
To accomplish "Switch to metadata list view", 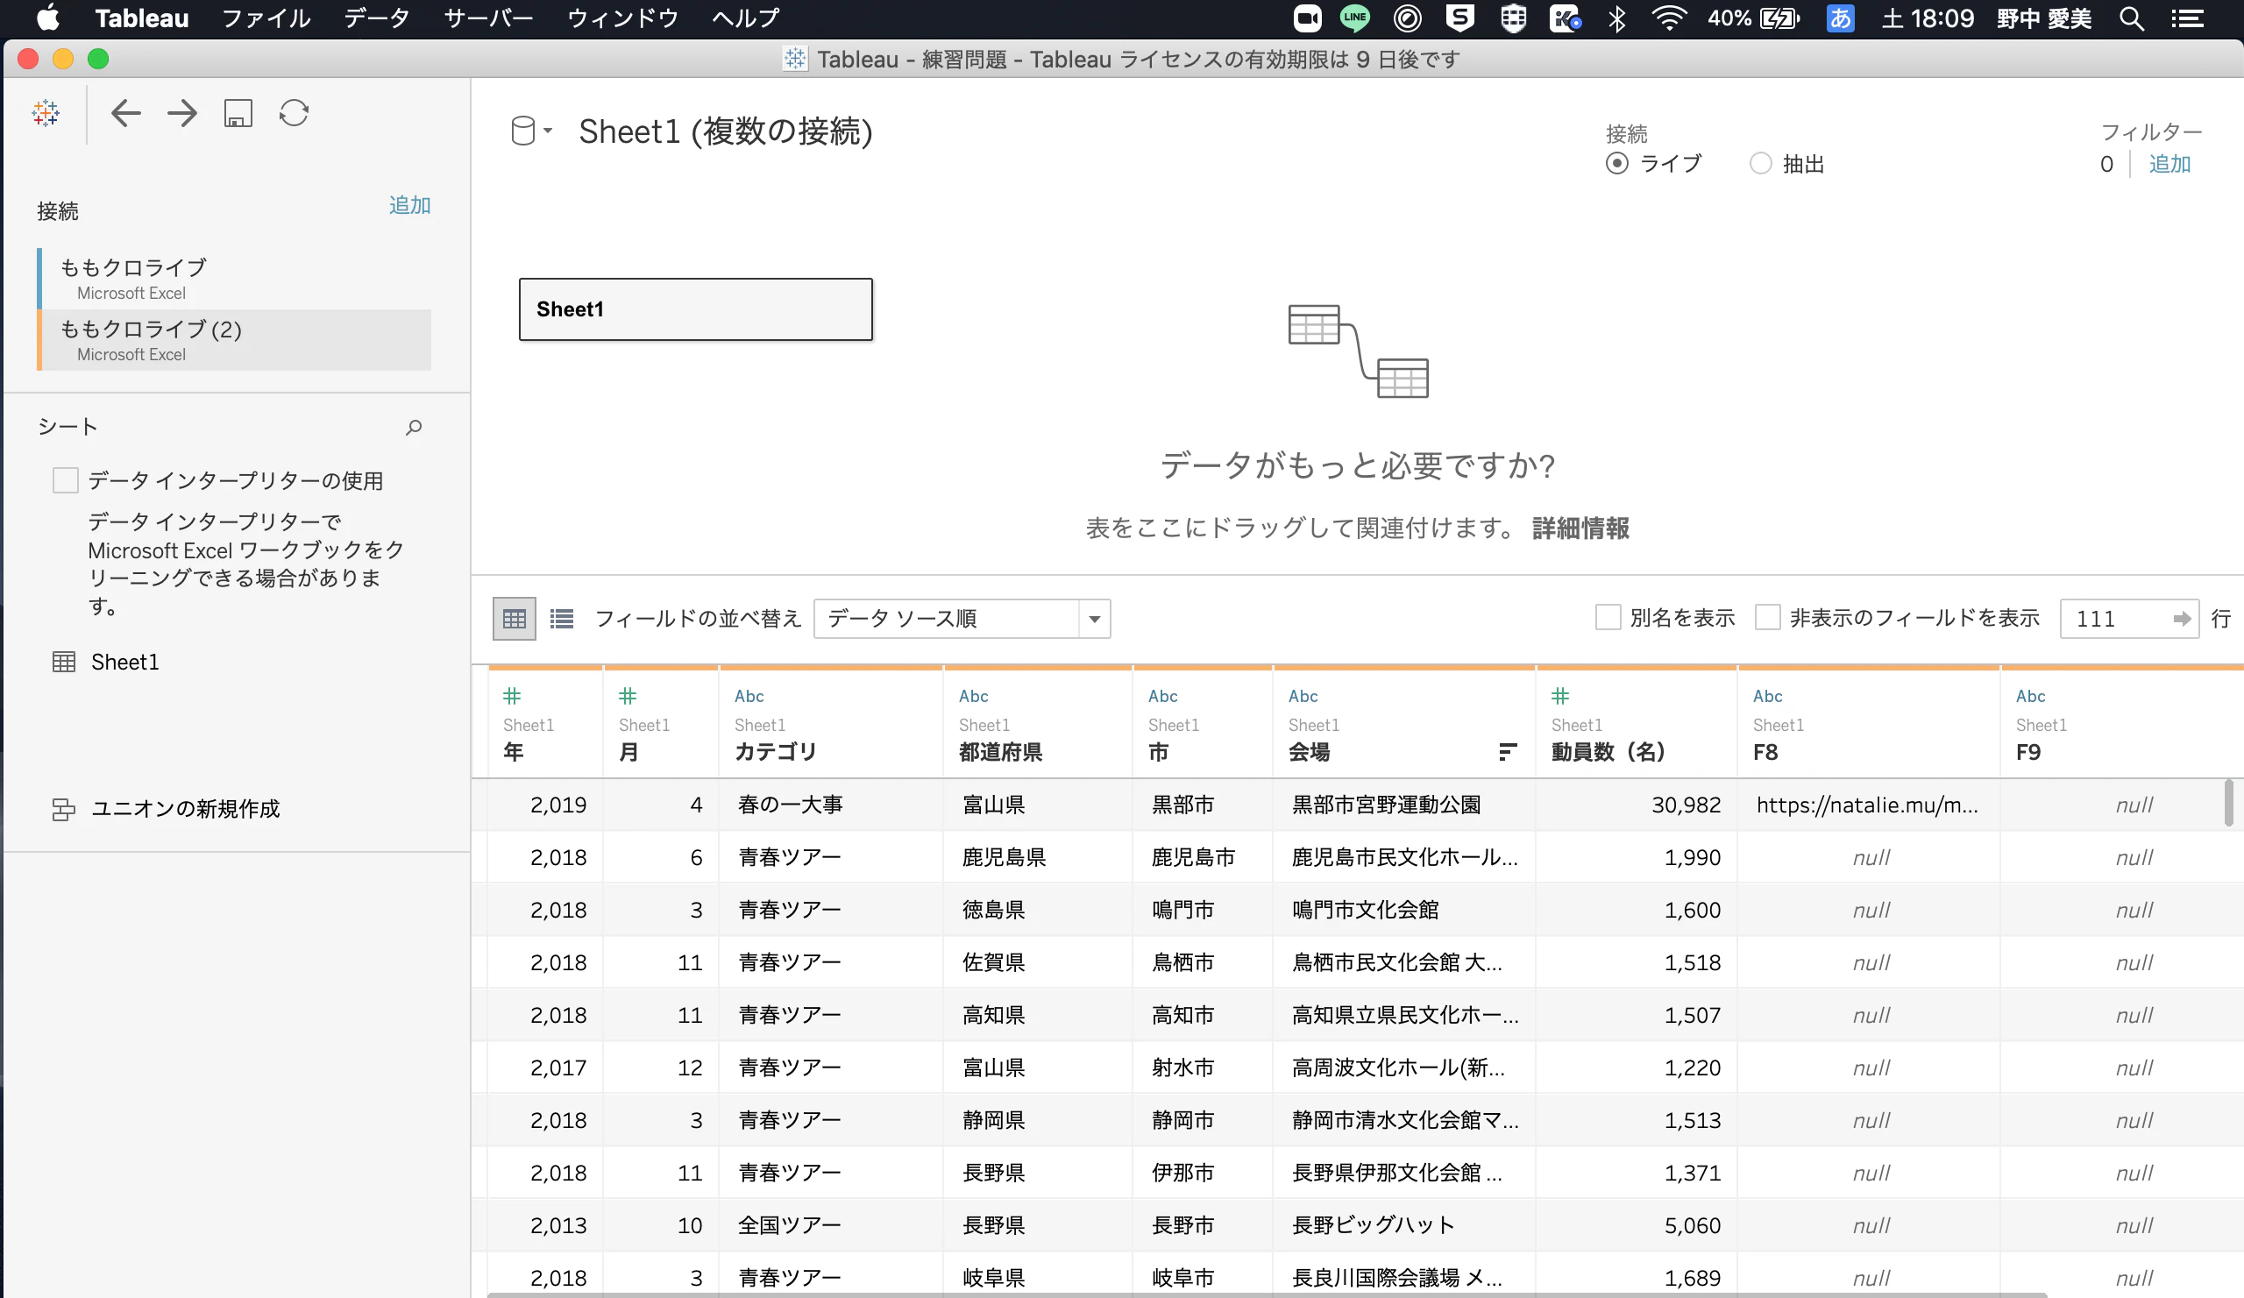I will (x=561, y=618).
